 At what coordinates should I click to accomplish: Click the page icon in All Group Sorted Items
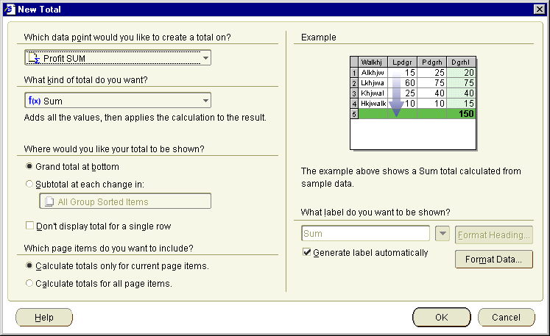[x=49, y=201]
